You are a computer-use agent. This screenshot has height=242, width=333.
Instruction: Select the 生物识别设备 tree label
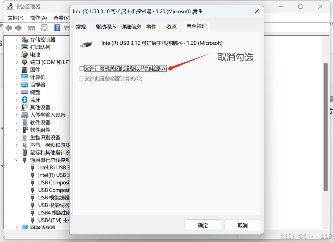pos(45,137)
